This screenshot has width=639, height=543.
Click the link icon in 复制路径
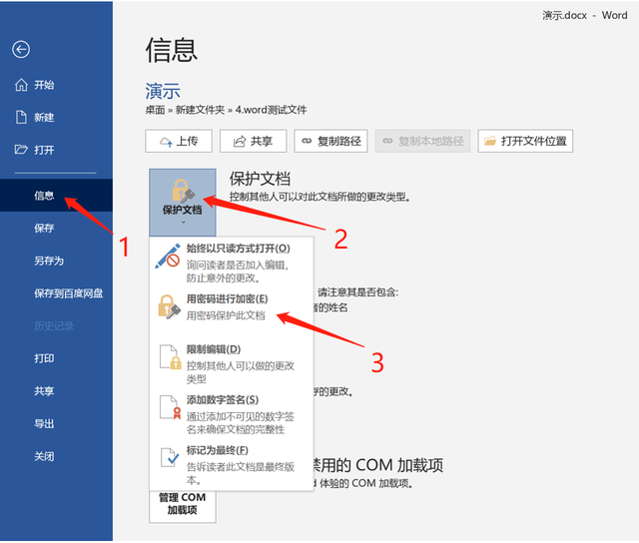(307, 141)
